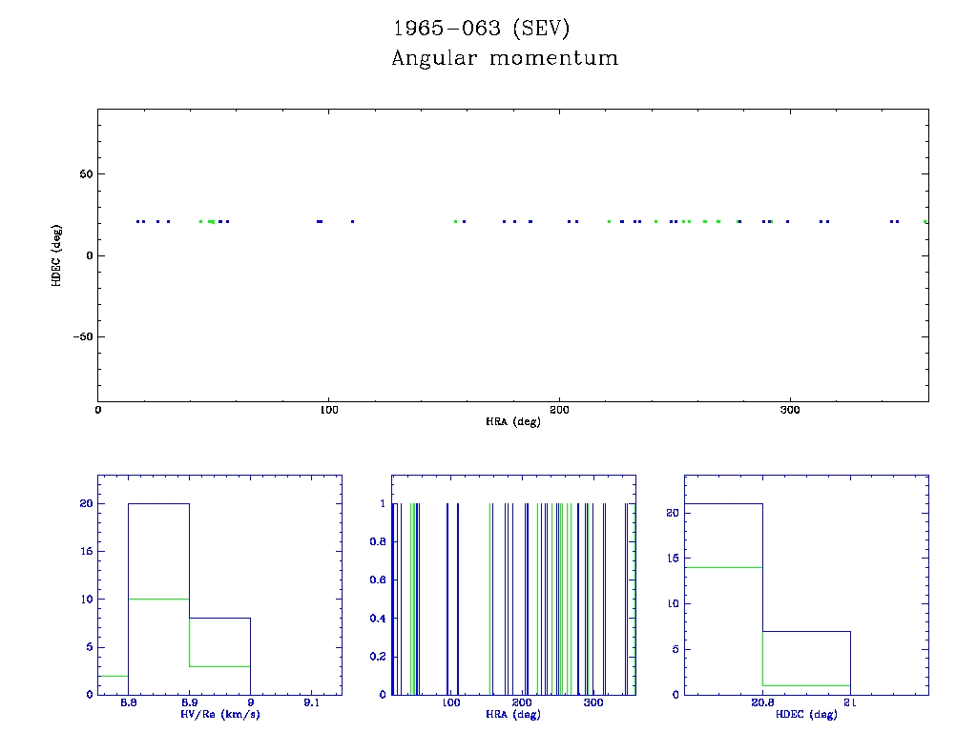
Task: Click the vertical HDEC (deg) label of top plot
Action: point(57,254)
